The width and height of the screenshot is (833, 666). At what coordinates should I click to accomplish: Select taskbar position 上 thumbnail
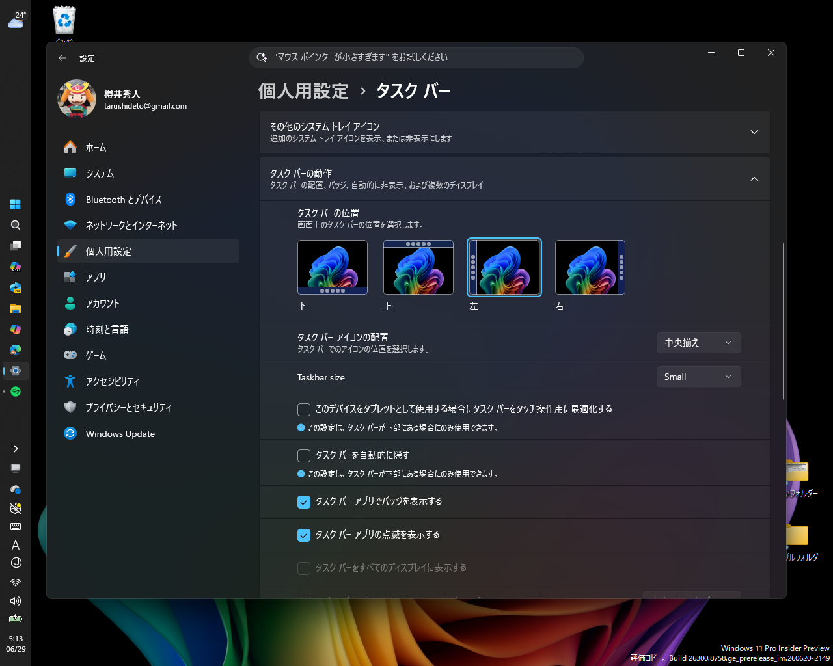pyautogui.click(x=418, y=267)
